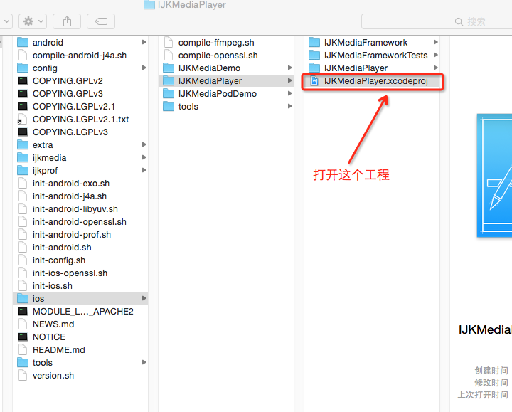Select the IJKMediaFramework folder icon
The width and height of the screenshot is (512, 412).
[314, 42]
